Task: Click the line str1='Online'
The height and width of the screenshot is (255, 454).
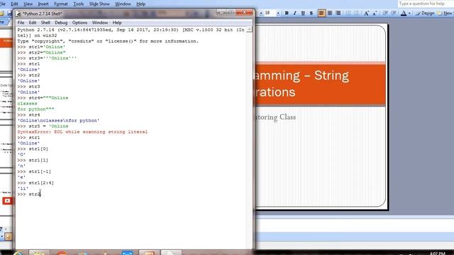Action: tap(41, 47)
